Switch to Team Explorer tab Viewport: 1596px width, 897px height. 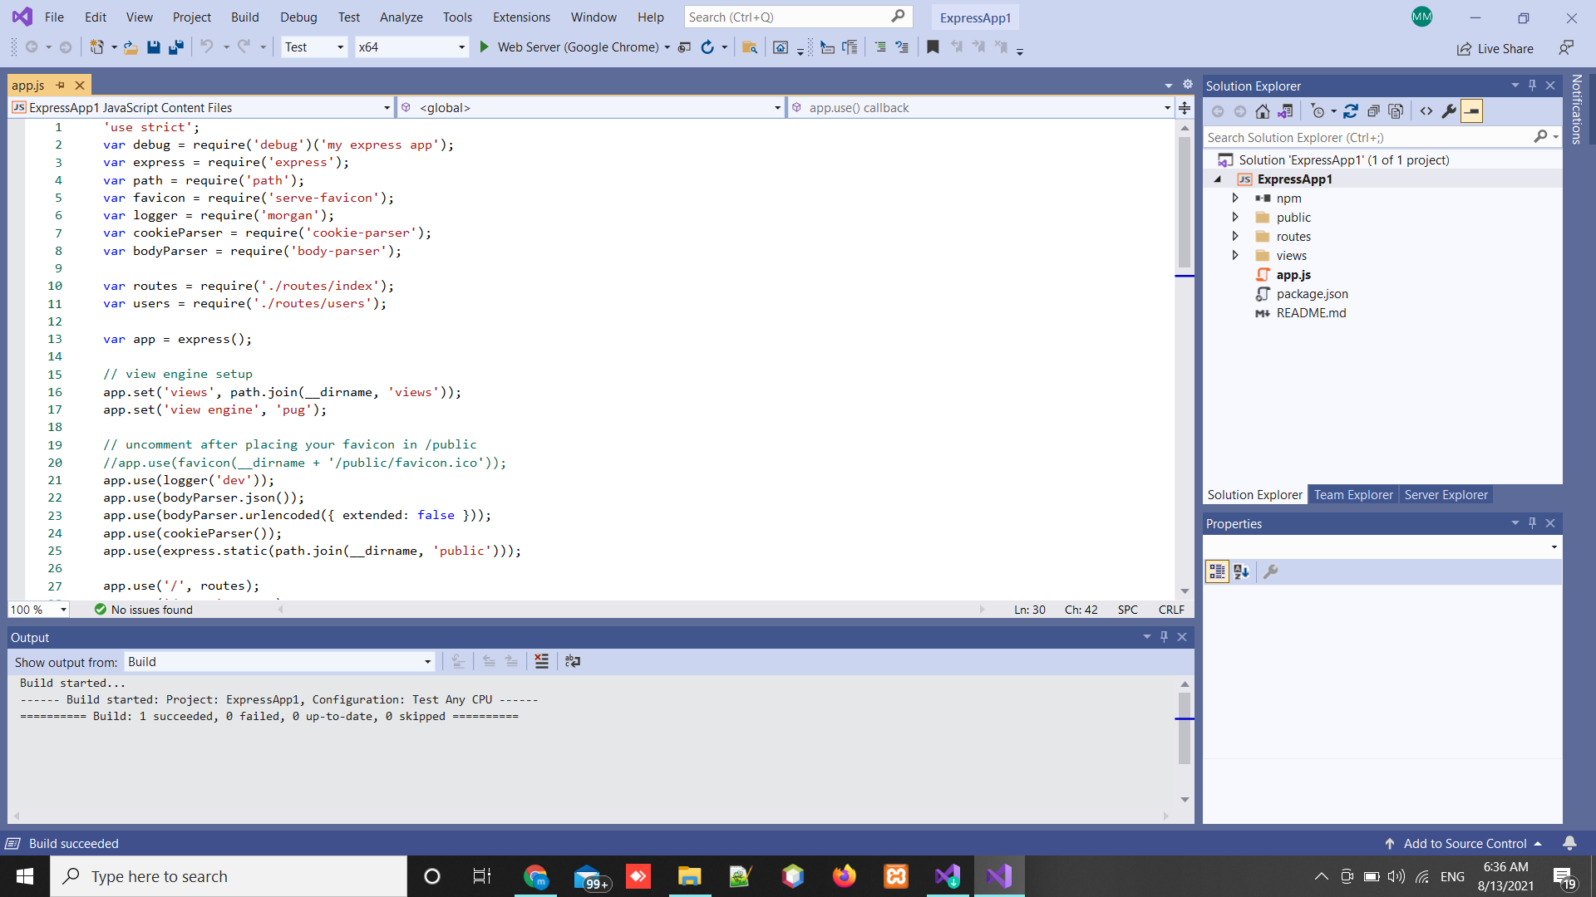pos(1351,494)
